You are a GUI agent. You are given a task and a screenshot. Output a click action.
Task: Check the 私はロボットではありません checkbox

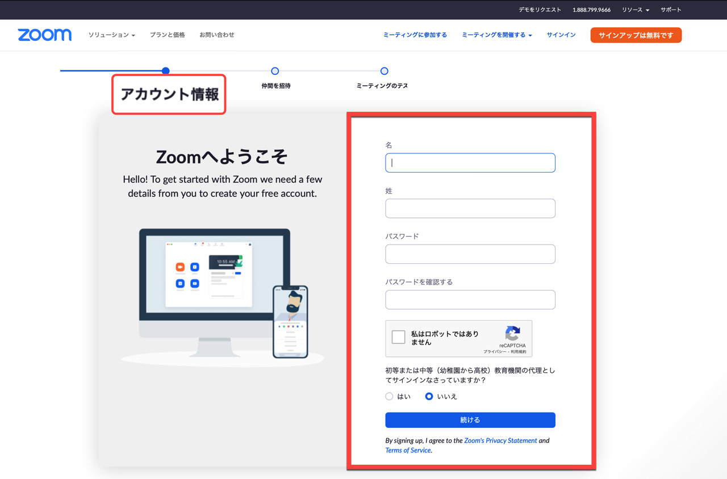(x=399, y=337)
